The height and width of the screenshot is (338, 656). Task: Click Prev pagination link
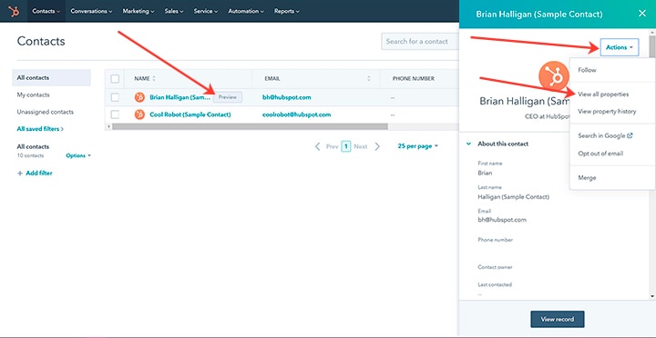[333, 146]
